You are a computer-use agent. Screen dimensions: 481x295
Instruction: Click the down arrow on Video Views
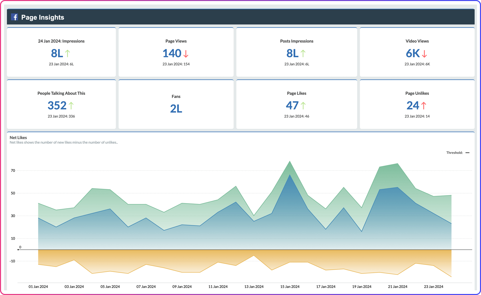coord(424,54)
